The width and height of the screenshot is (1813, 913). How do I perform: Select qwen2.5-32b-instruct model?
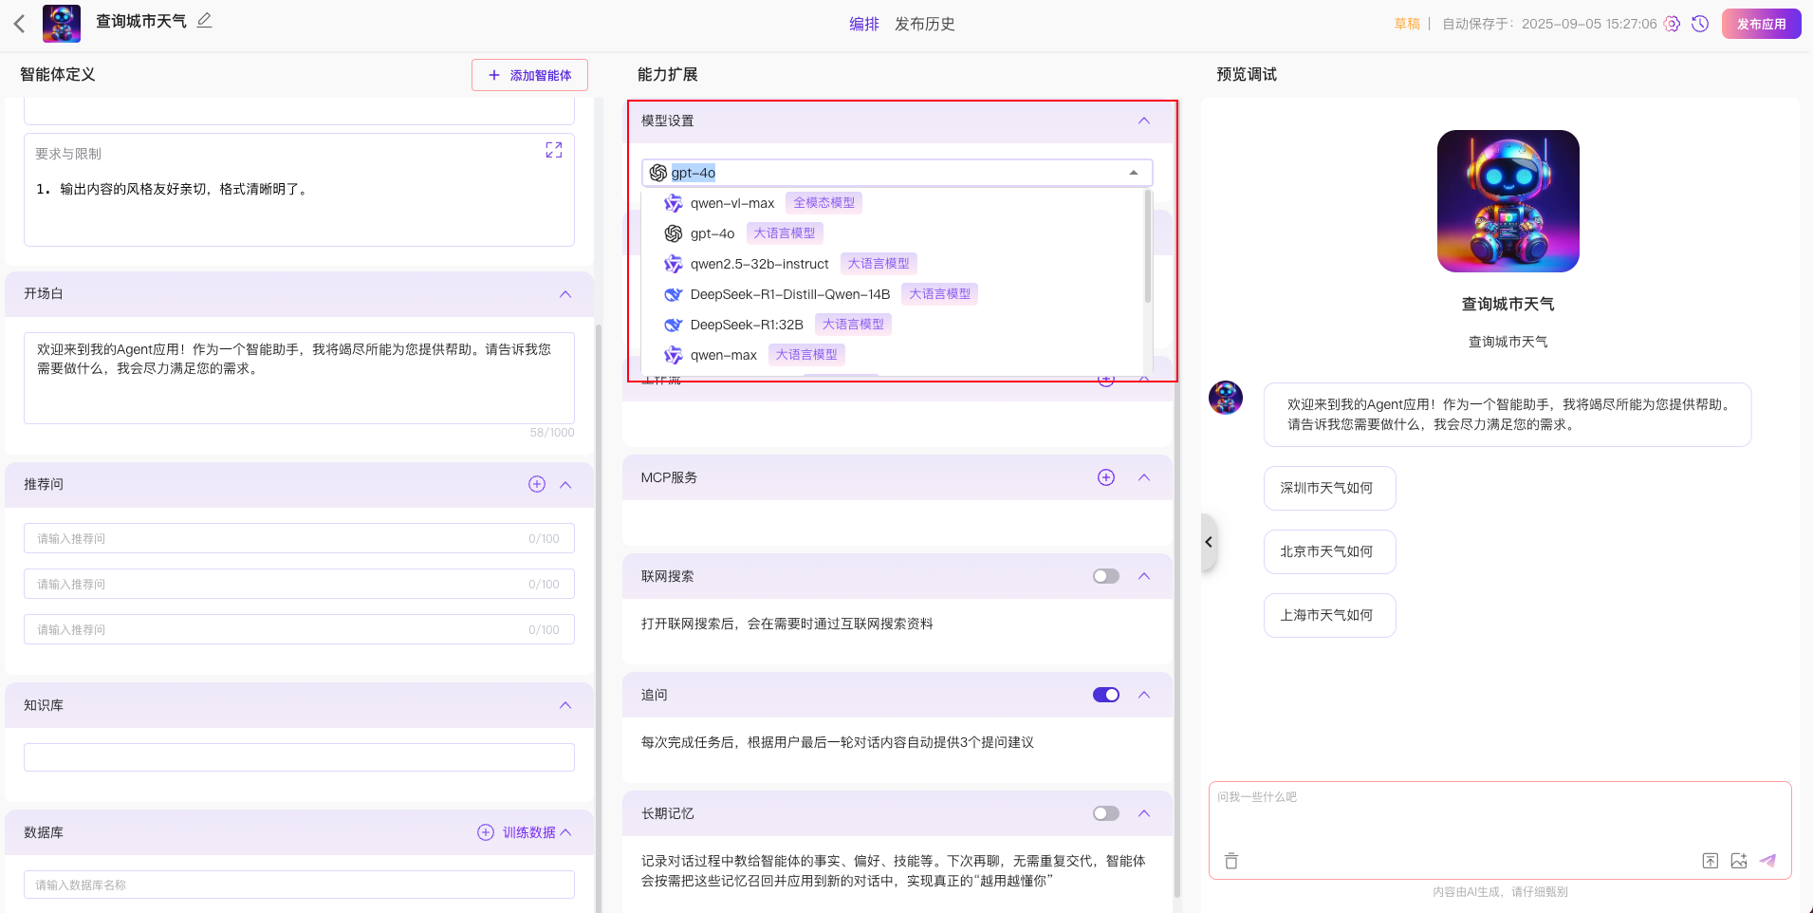coord(893,264)
